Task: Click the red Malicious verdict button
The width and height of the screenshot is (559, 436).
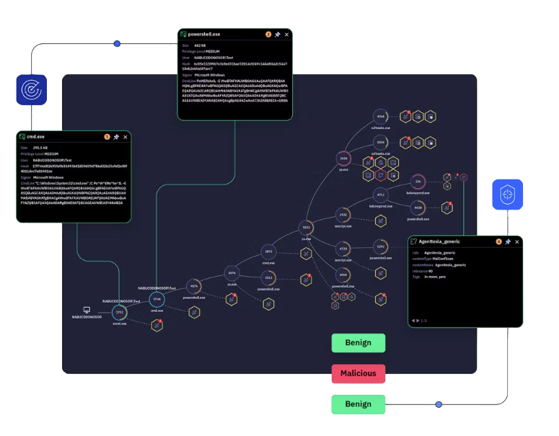Action: point(358,373)
